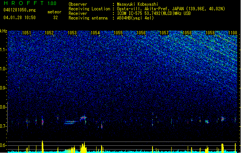241x153 pixels.
Task: Click the 0.9 kHz axis label
Action: click(3, 88)
